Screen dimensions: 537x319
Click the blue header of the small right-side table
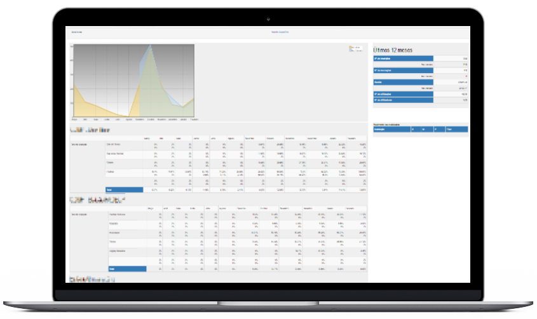click(x=421, y=129)
